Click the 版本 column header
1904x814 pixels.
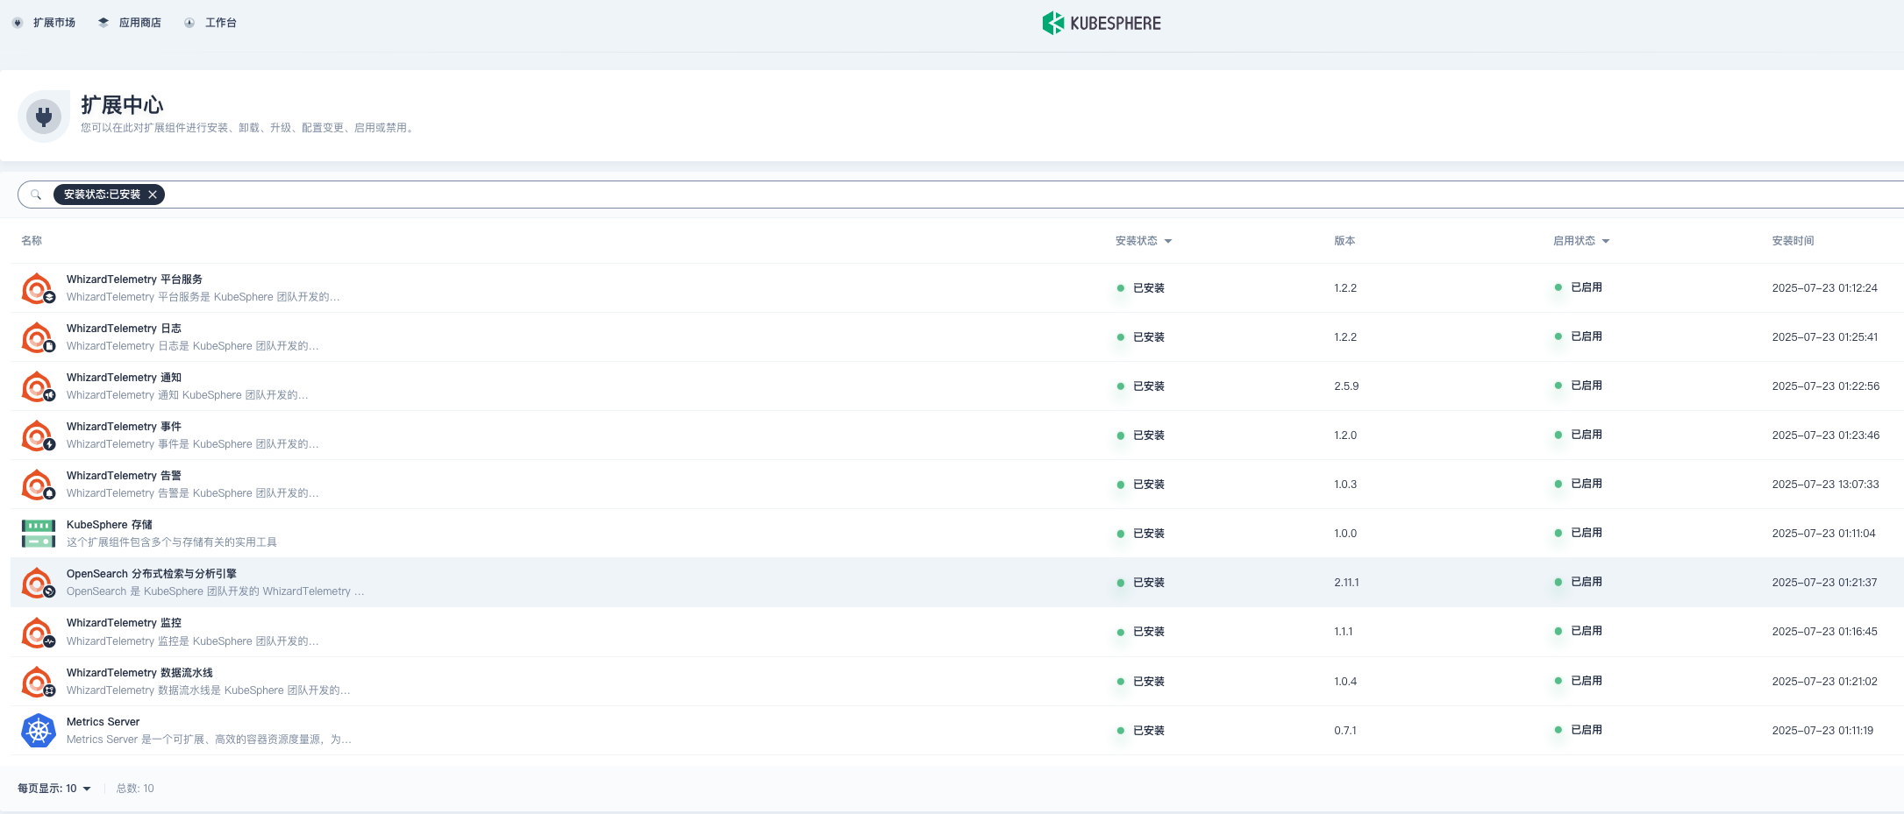pos(1344,241)
